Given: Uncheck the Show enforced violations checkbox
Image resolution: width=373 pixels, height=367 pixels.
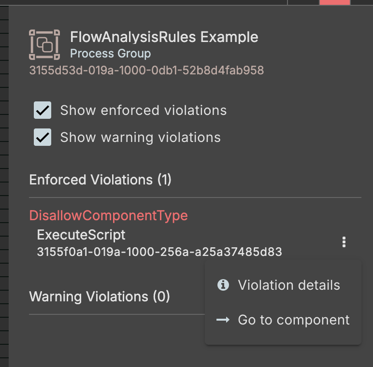Looking at the screenshot, I should [x=43, y=110].
